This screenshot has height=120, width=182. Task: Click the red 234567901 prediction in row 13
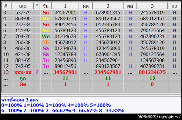(x=108, y=72)
